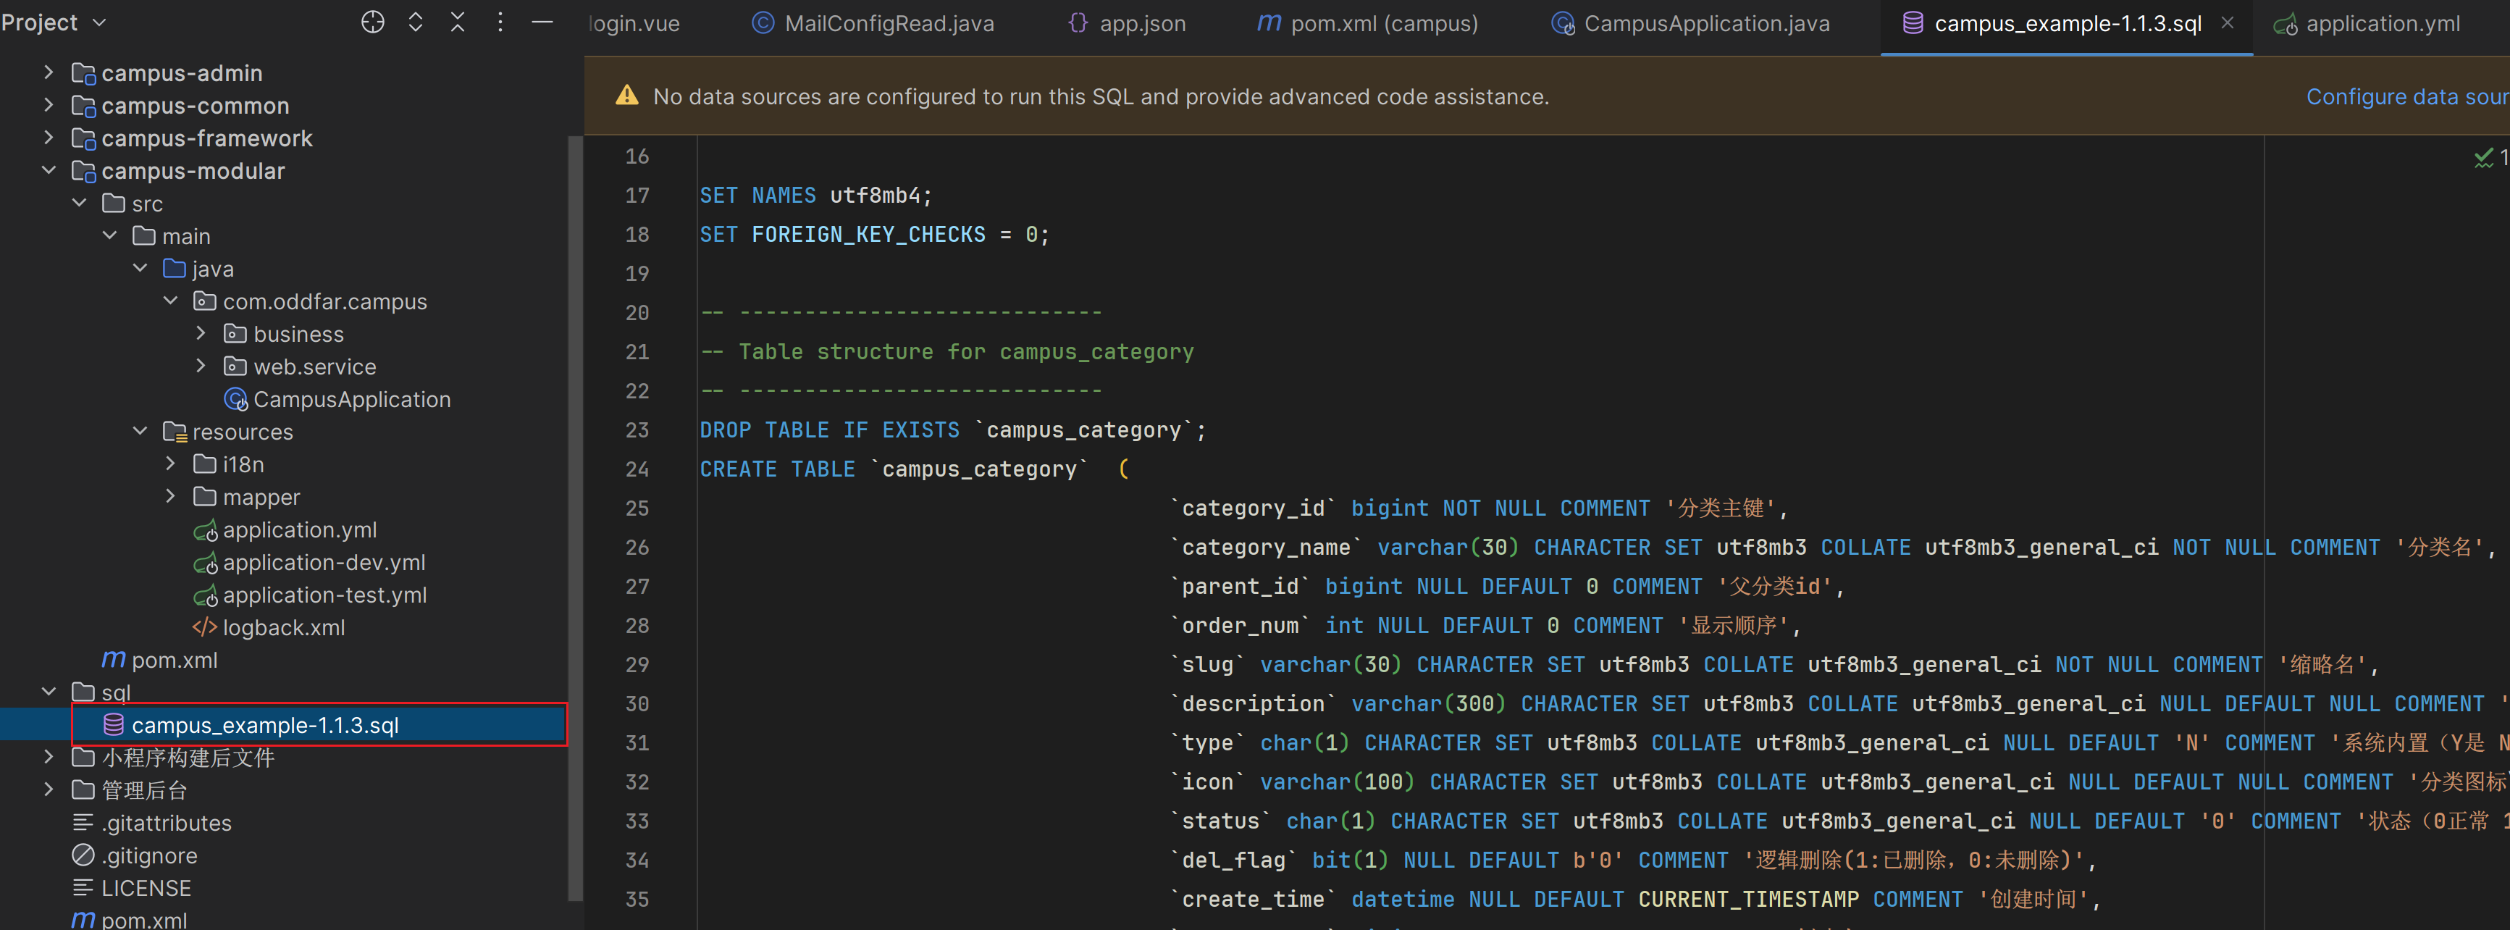Collapse the src folder
2510x930 pixels.
tap(80, 203)
